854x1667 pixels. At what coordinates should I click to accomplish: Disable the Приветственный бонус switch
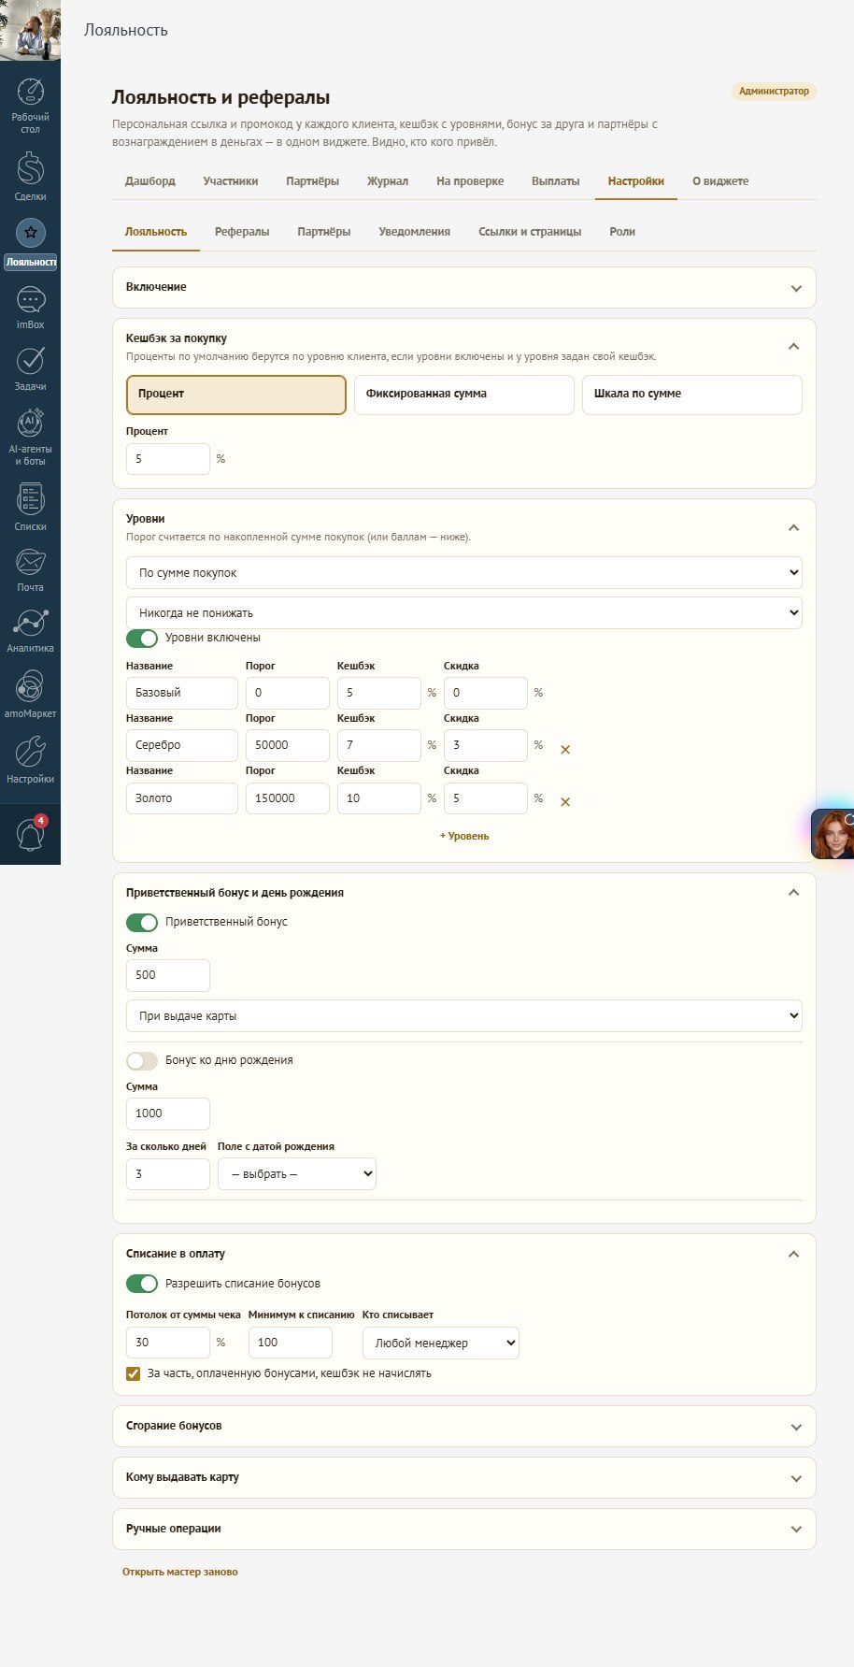click(142, 922)
